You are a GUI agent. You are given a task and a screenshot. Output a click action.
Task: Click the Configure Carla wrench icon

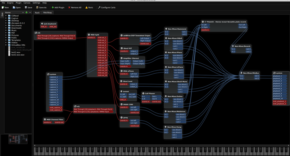point(99,8)
